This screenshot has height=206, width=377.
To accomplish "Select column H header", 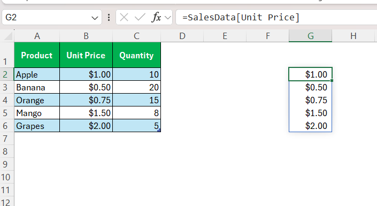I will 353,36.
